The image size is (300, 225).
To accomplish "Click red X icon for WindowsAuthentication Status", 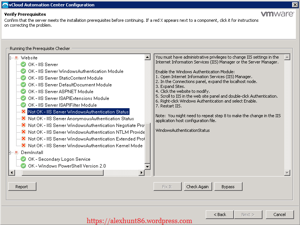I will coord(24,112).
